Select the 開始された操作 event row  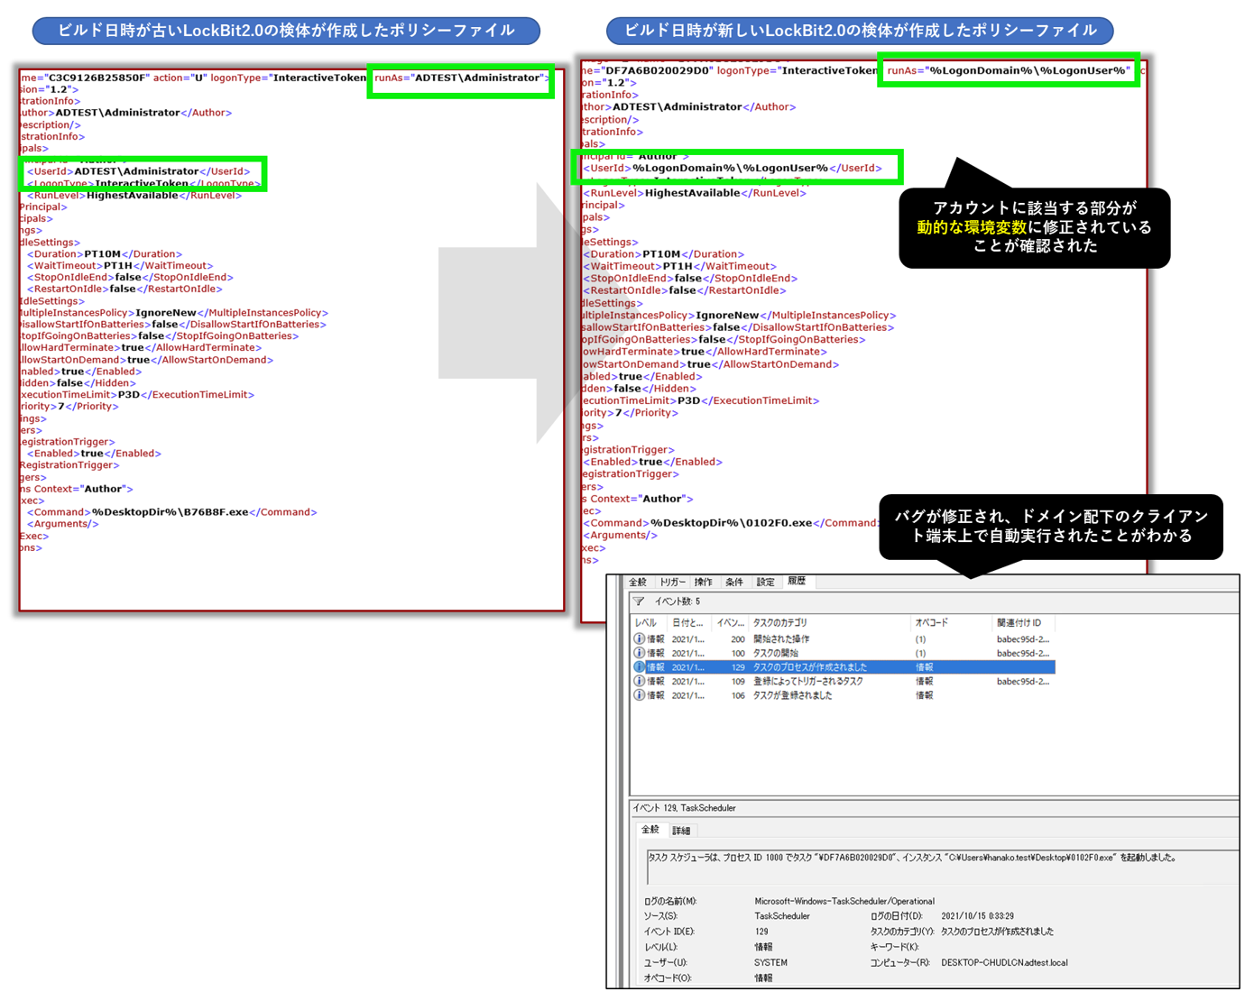[781, 639]
